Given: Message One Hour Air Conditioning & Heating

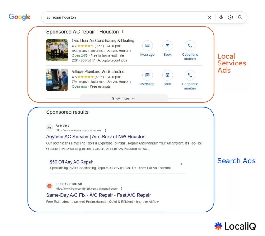Looking at the screenshot, I should pos(148,49).
